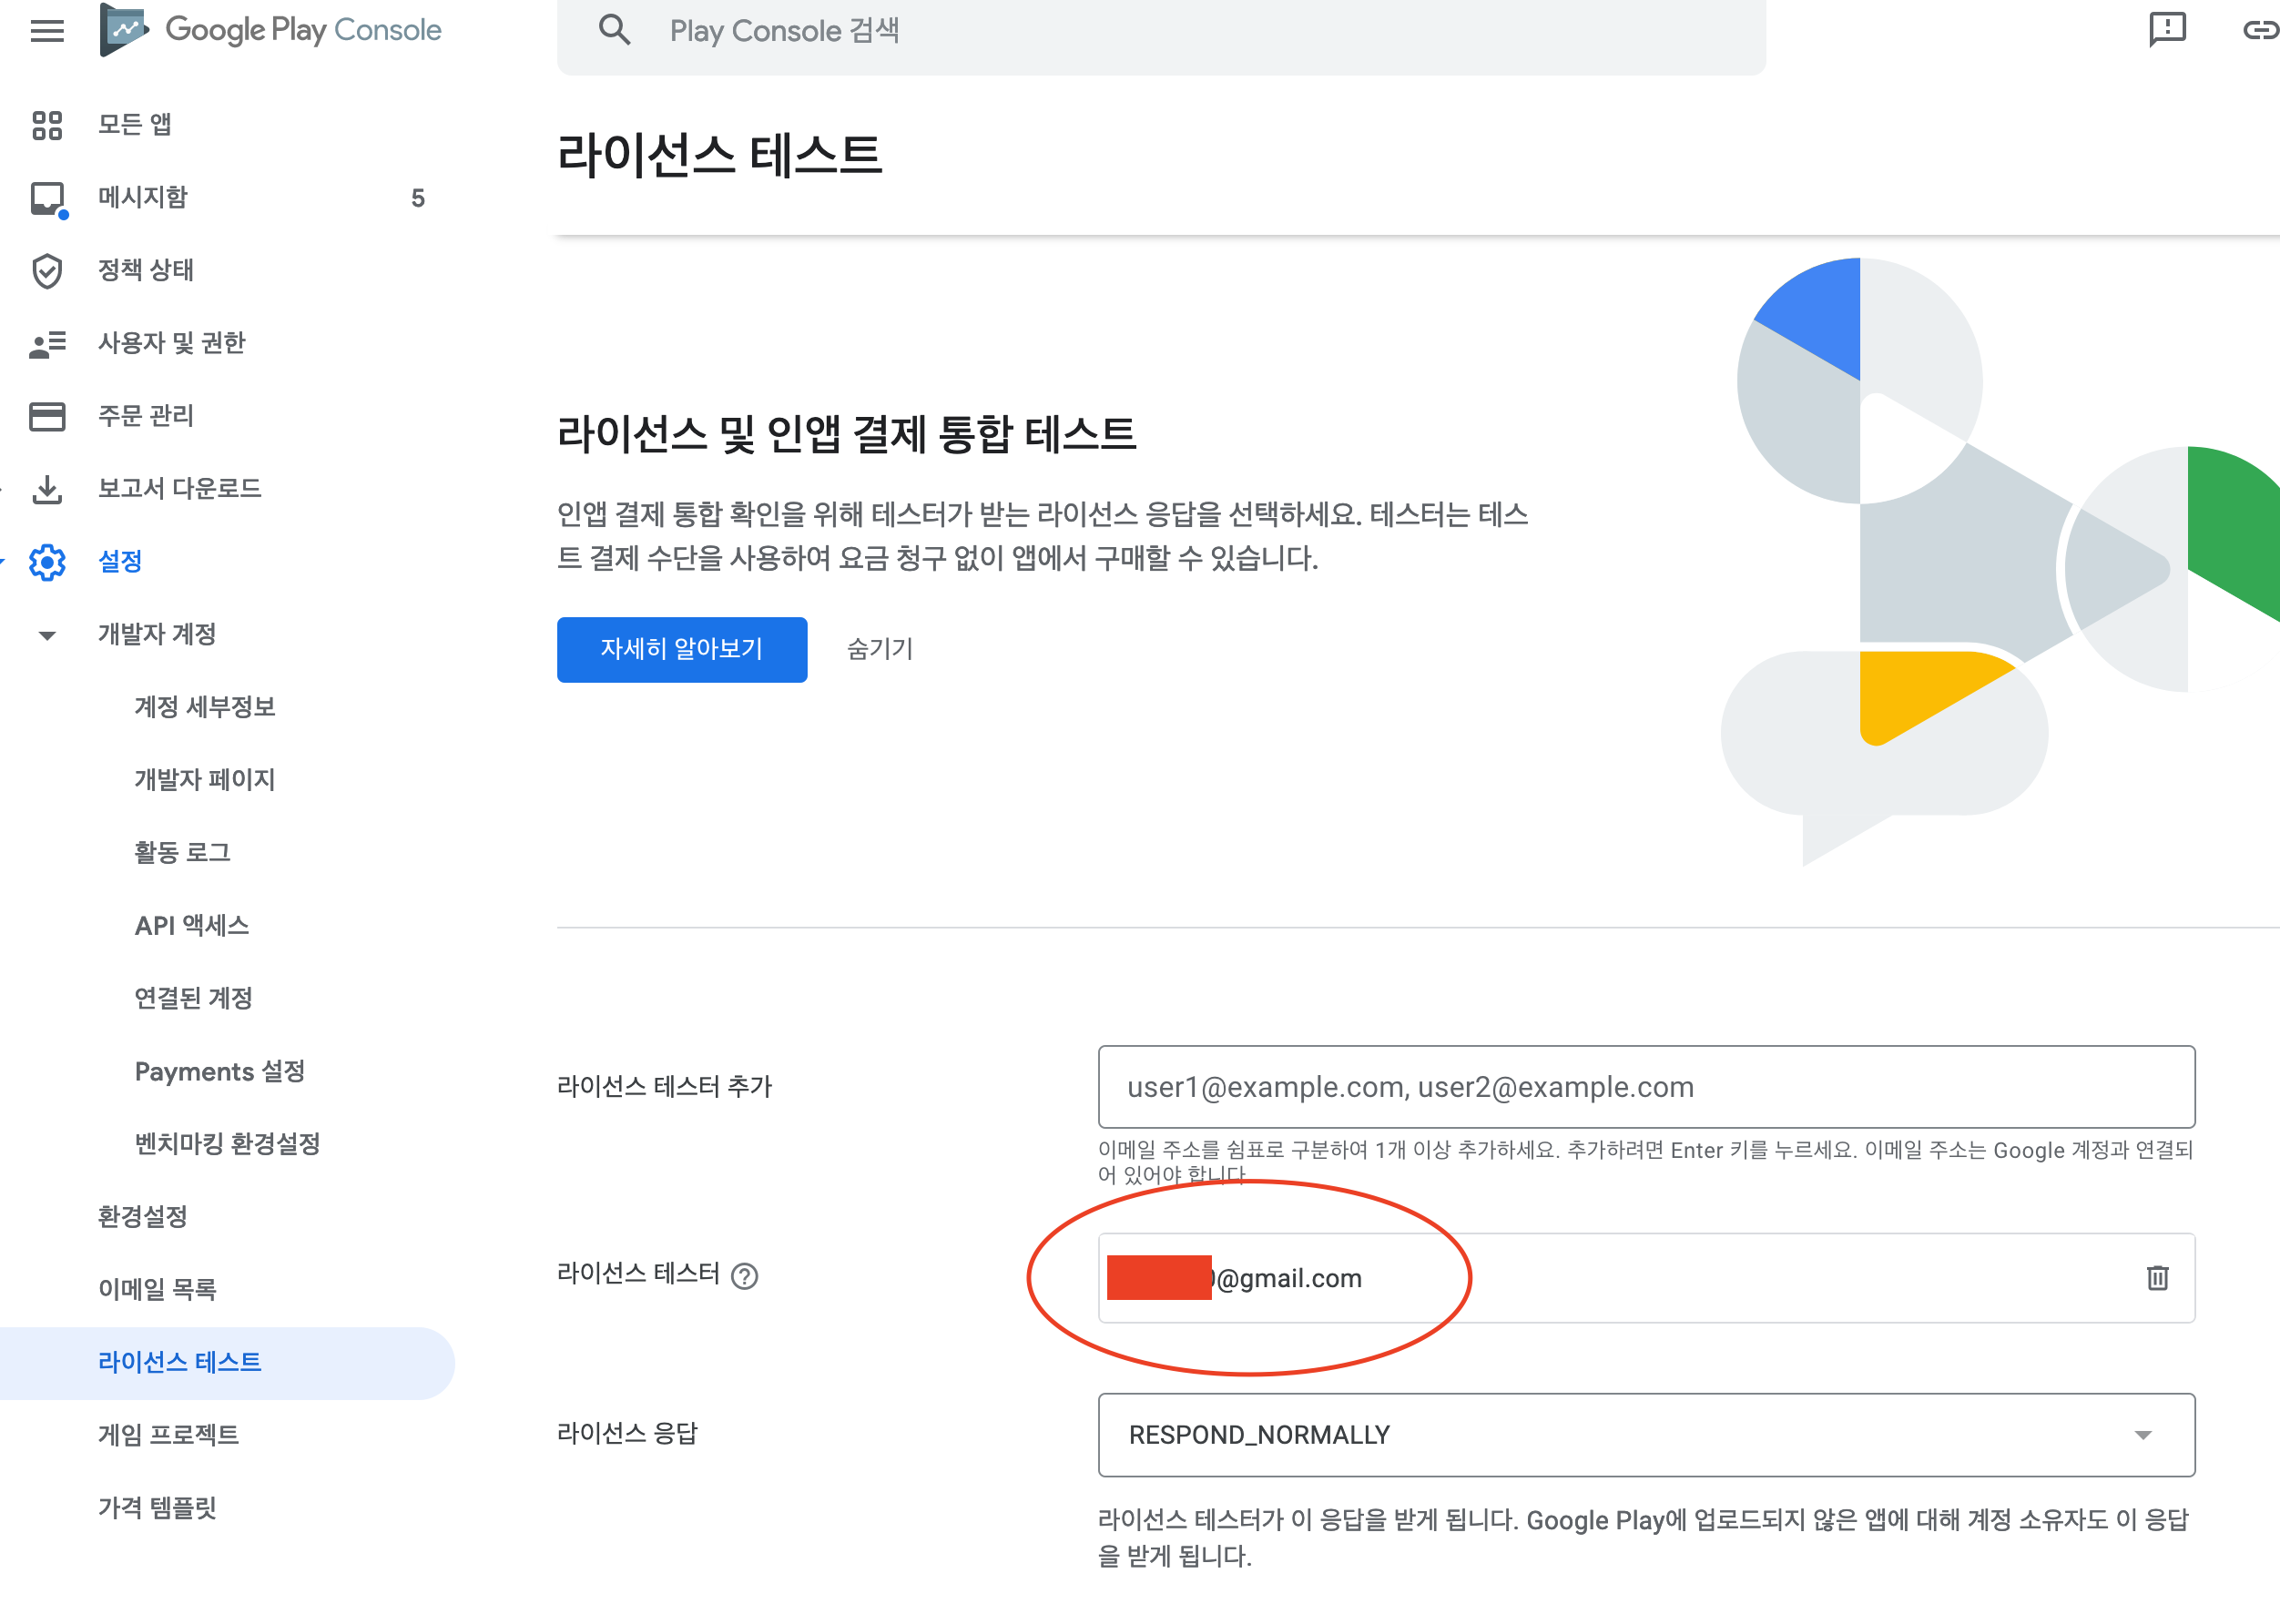Screen dimensions: 2280x1624
Task: Click the link icon in header
Action: point(2259,30)
